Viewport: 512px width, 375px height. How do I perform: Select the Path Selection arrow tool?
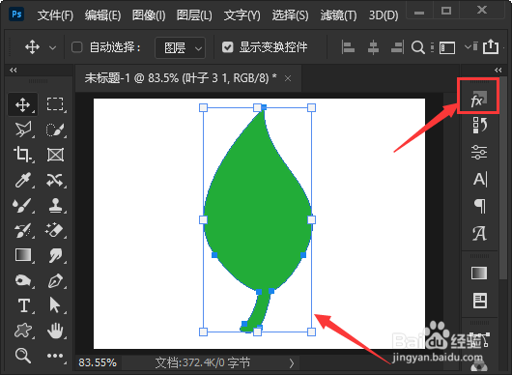tap(54, 305)
